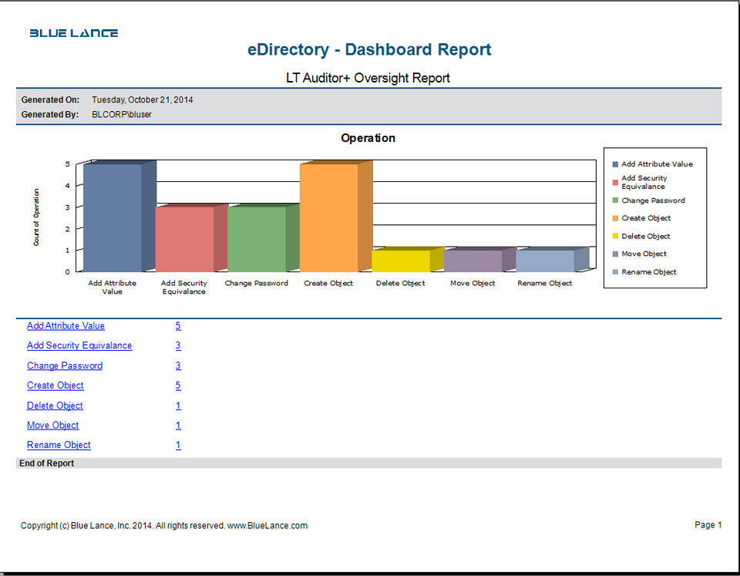The width and height of the screenshot is (740, 576).
Task: Click the green Change Password bar
Action: coord(257,239)
